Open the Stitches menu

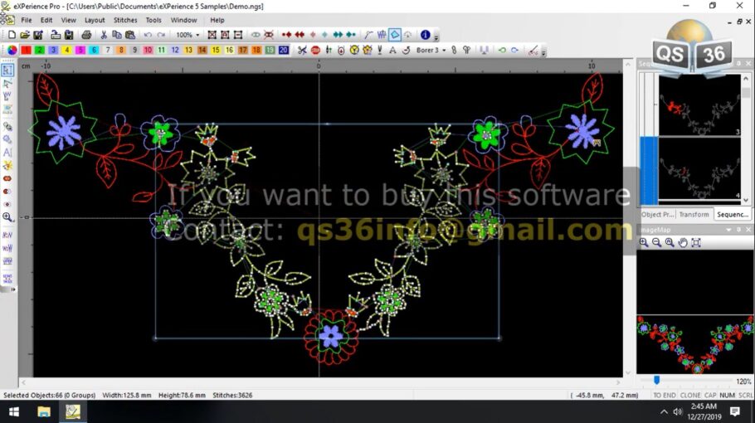click(125, 20)
